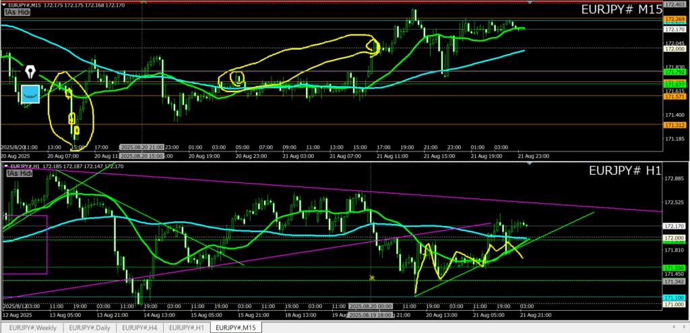Click the 2025.08.20 21:00 time label on M15
690x333 pixels.
pyautogui.click(x=143, y=147)
